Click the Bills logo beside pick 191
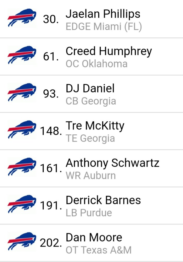 [22, 204]
